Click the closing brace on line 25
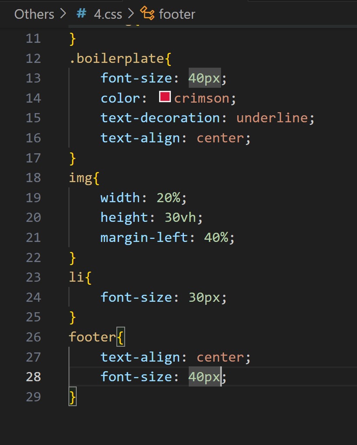This screenshot has height=445, width=357. coord(72,317)
